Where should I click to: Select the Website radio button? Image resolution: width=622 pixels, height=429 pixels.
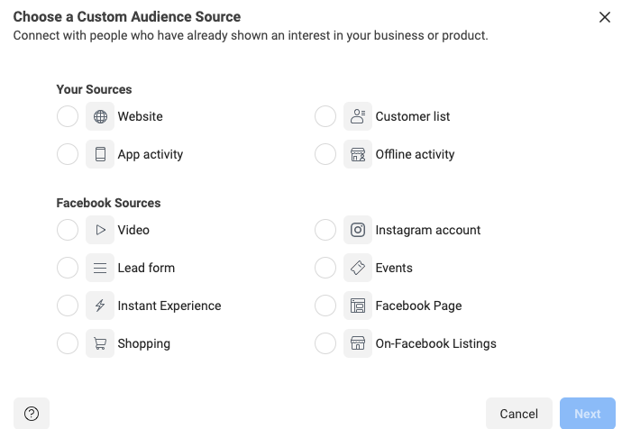(68, 116)
